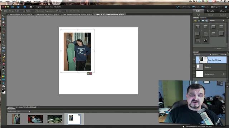Open the Bevels style dropdown
This screenshot has width=229, height=128.
point(217,21)
